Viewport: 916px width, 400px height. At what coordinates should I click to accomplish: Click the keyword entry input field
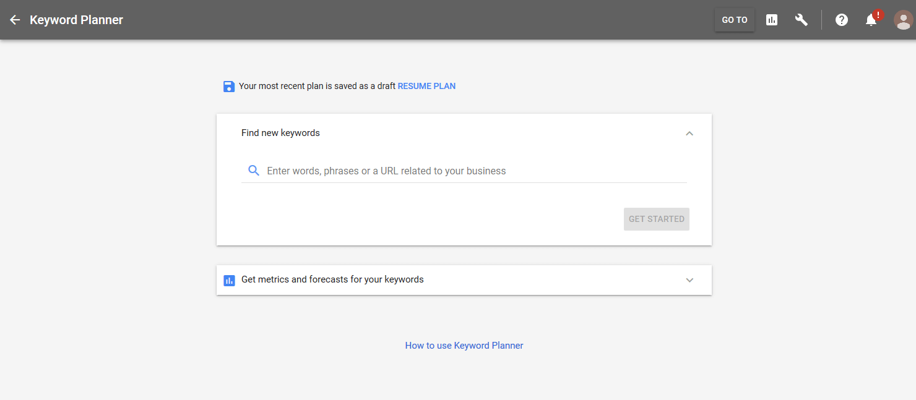(x=433, y=170)
